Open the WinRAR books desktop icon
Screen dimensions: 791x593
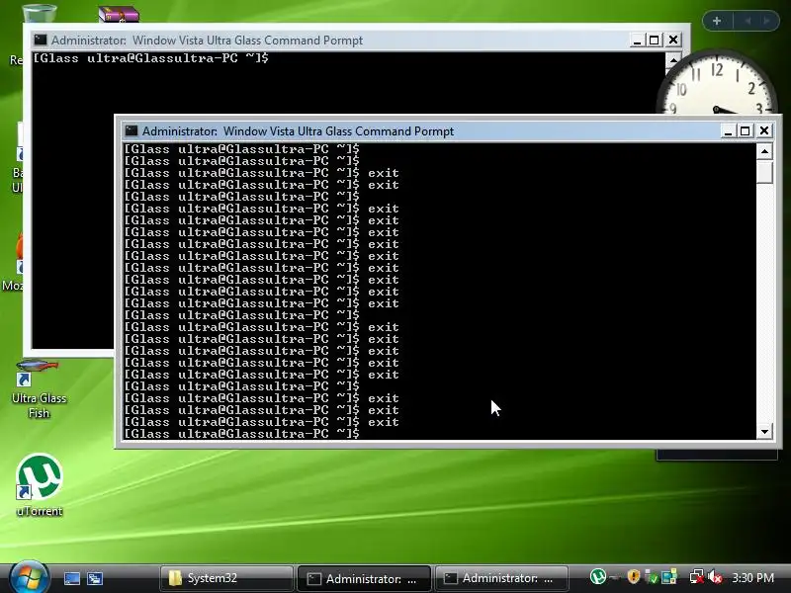click(119, 13)
